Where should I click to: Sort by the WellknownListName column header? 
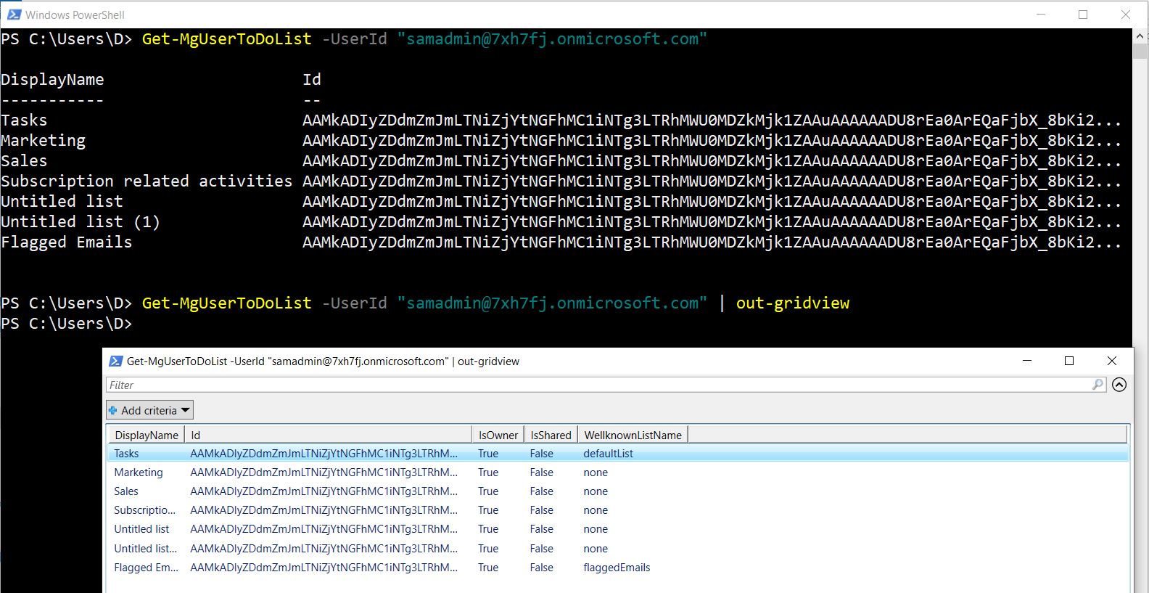coord(633,435)
